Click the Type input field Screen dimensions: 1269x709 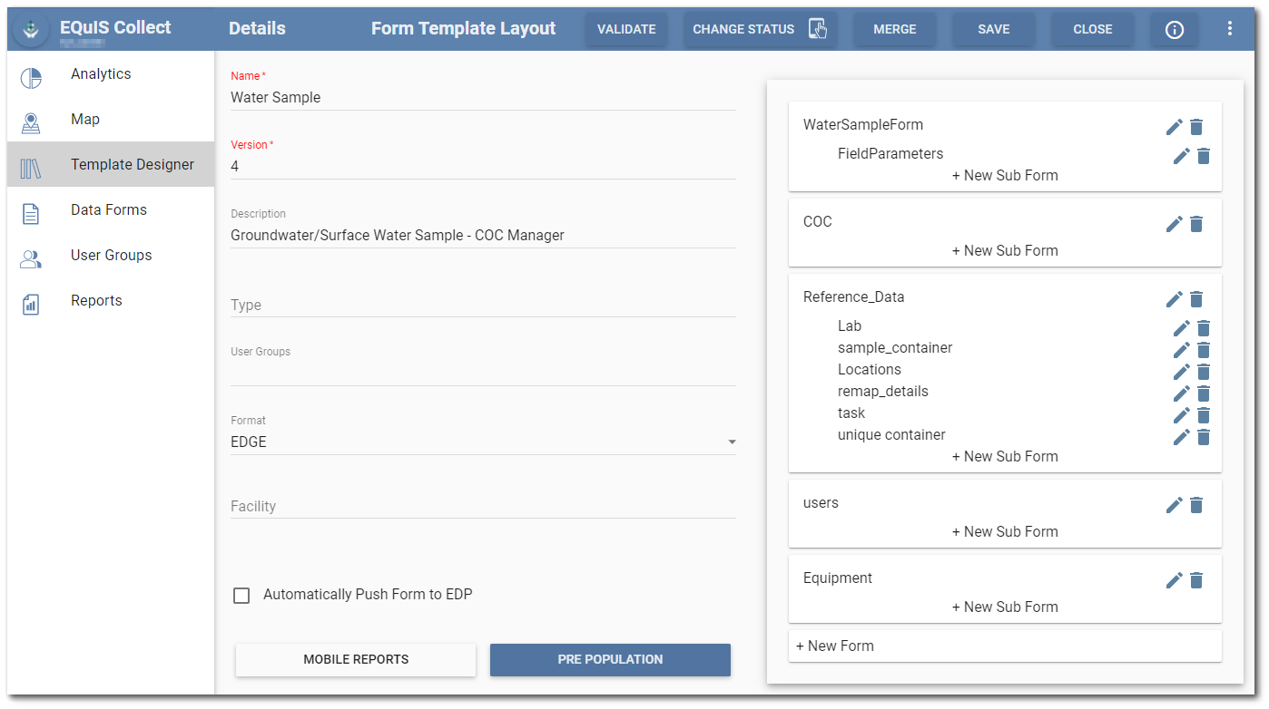click(483, 306)
